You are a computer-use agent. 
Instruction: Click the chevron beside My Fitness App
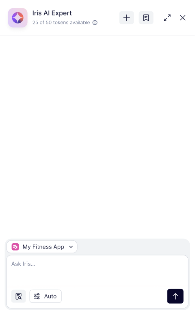71,247
